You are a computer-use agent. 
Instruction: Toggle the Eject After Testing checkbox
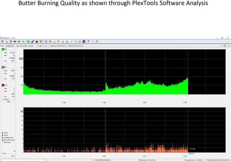point(3,140)
